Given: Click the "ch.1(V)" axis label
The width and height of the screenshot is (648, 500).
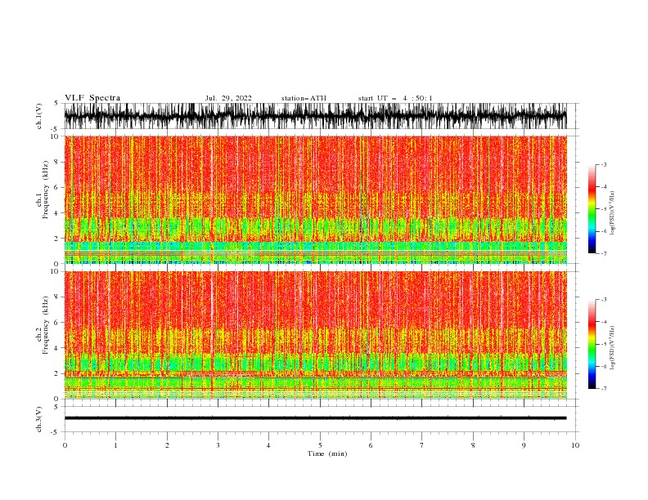Looking at the screenshot, I should tap(39, 116).
